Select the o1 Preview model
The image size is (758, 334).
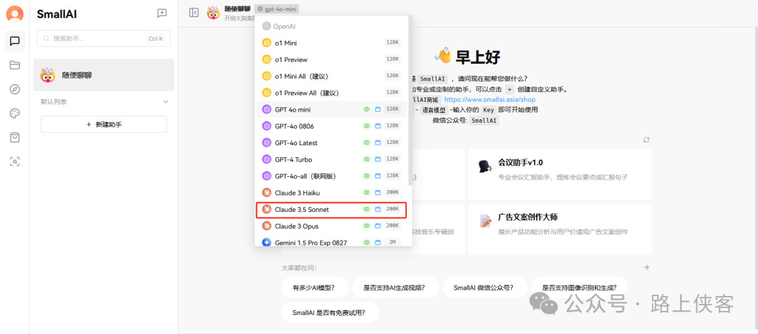(x=331, y=60)
